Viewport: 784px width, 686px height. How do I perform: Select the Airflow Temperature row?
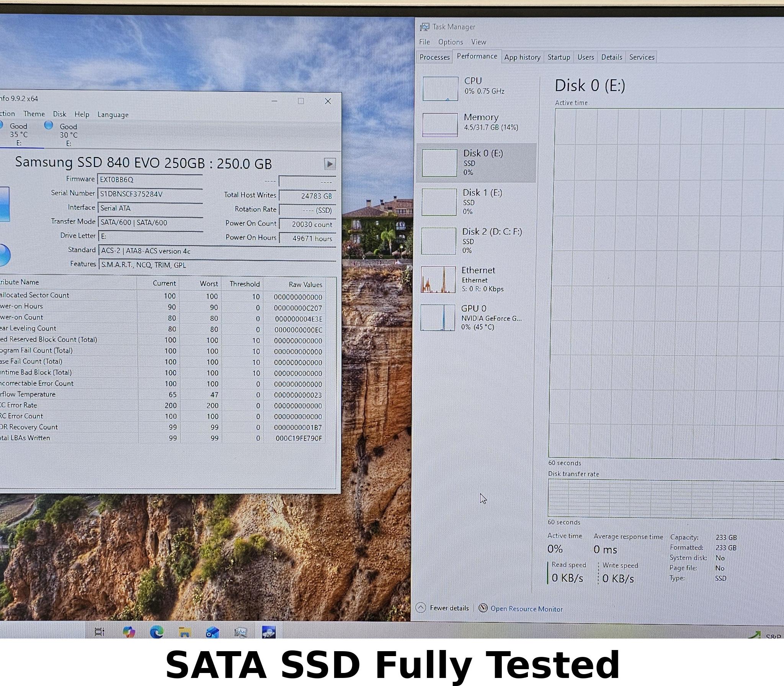pyautogui.click(x=163, y=394)
